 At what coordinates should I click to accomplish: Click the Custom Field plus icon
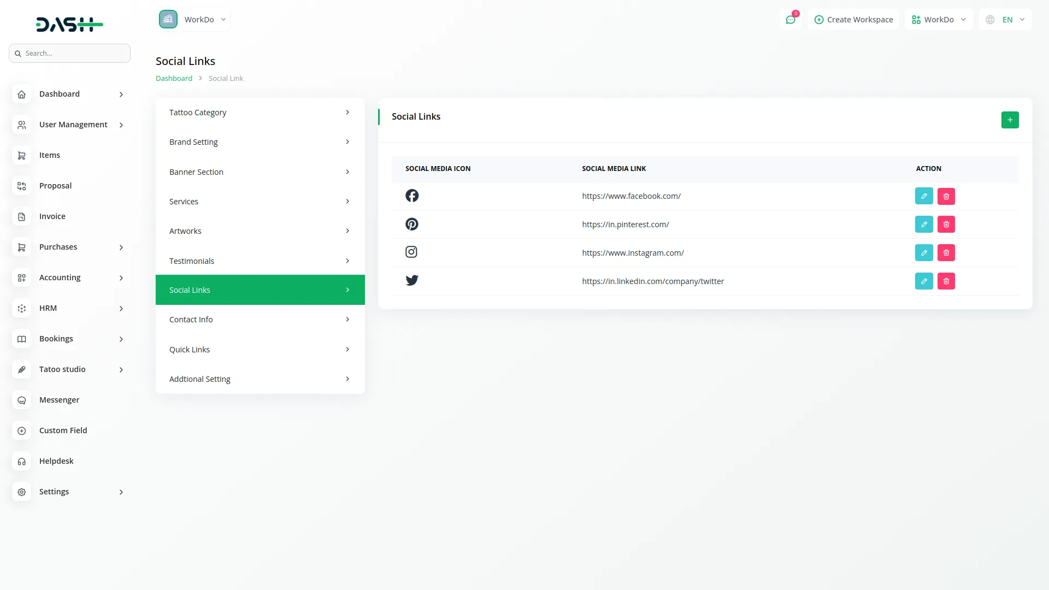[x=21, y=430]
